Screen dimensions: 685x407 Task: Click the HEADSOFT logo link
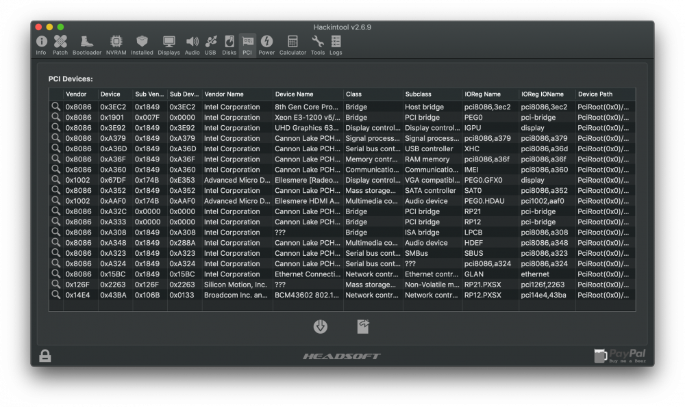coord(342,356)
